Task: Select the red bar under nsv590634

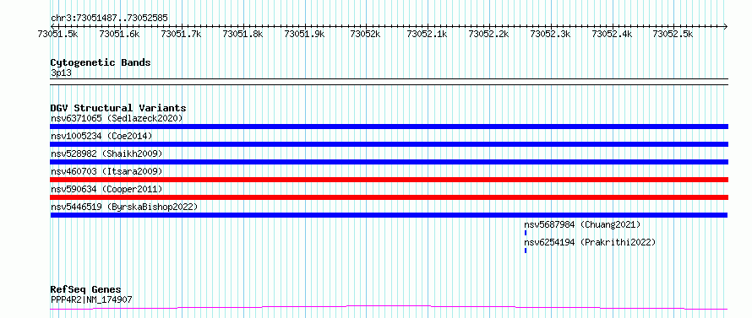Action: pos(389,197)
